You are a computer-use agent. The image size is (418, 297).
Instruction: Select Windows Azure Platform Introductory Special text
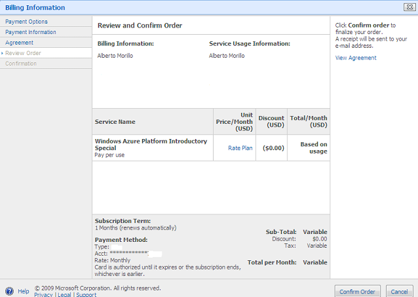151,145
